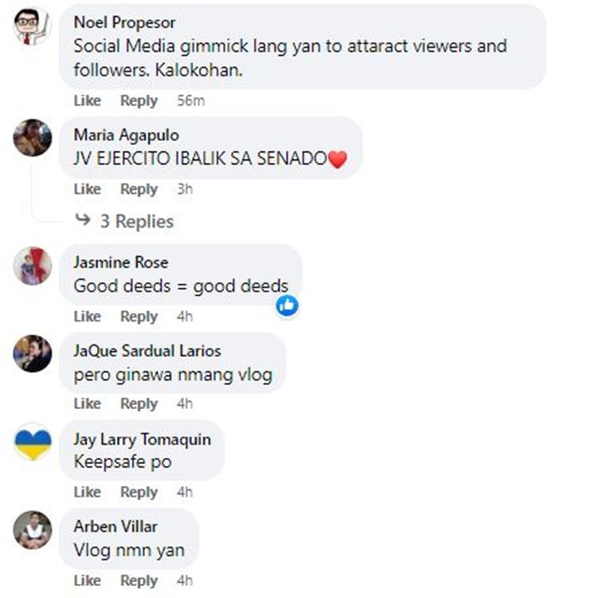Reply to Jay Larry Tomaquin's comment
The height and width of the screenshot is (598, 591).
[139, 492]
